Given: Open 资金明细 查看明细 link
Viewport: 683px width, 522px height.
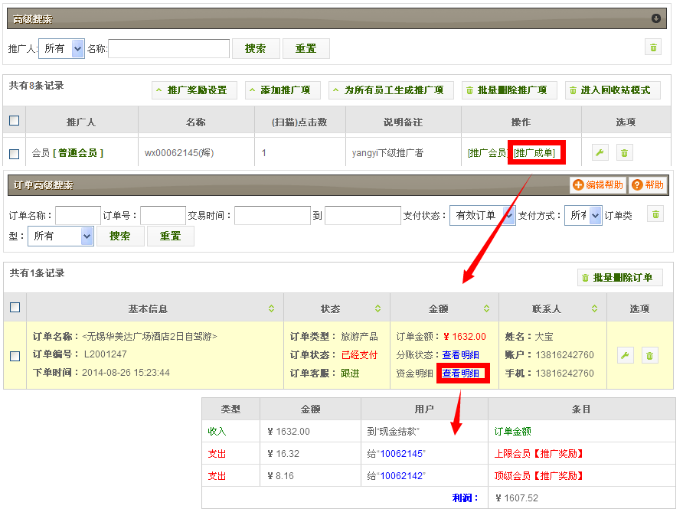Looking at the screenshot, I should (x=461, y=374).
